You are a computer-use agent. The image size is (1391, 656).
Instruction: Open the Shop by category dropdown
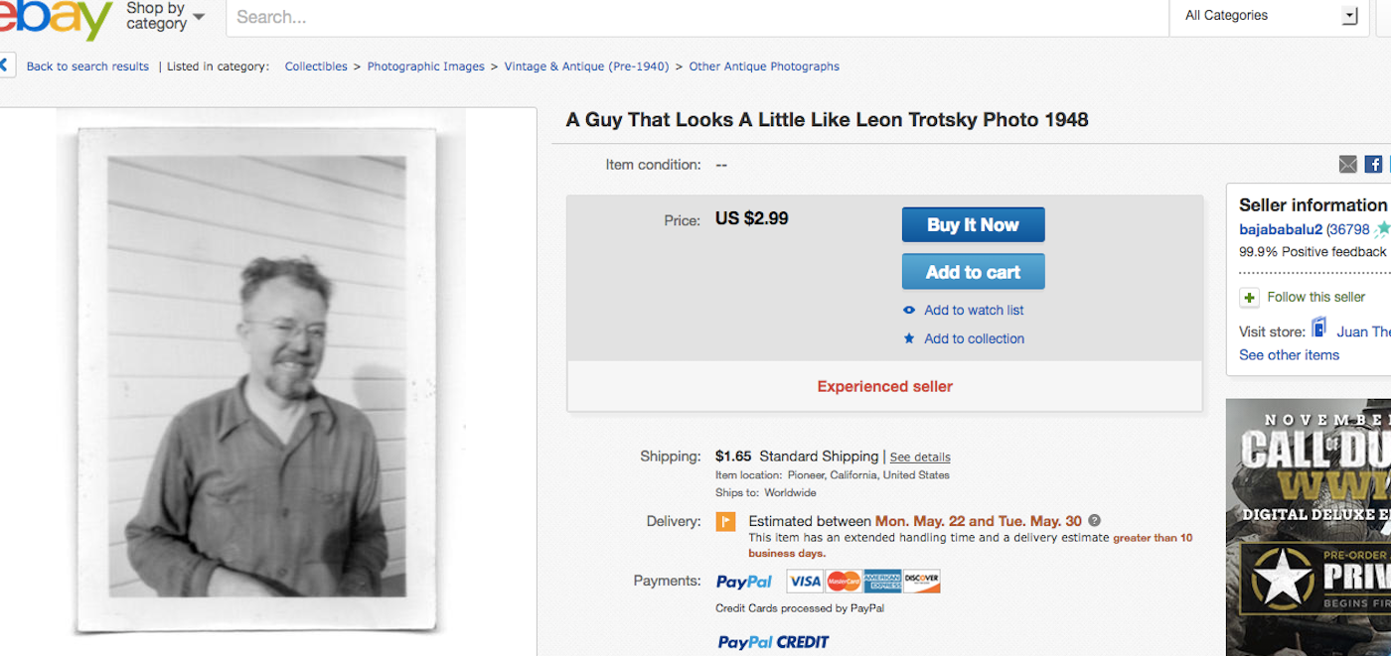tap(165, 16)
